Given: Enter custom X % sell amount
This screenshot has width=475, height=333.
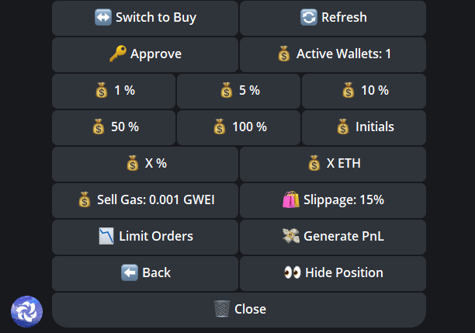Looking at the screenshot, I should click(145, 164).
